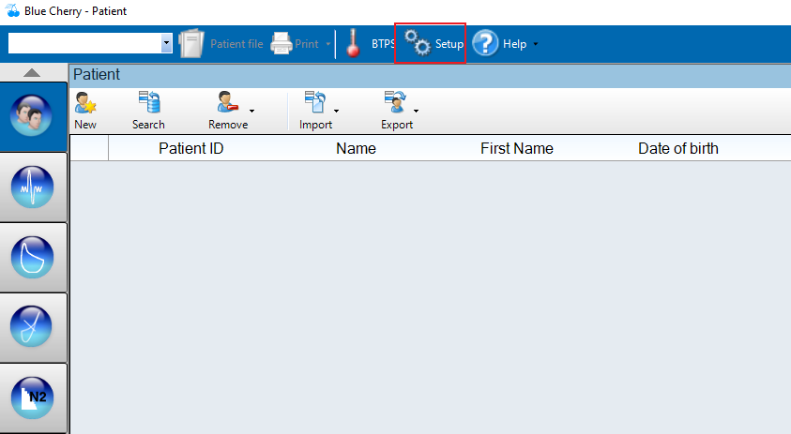The image size is (791, 434).
Task: Open the flow-volume loop sidebar module
Action: (x=32, y=257)
